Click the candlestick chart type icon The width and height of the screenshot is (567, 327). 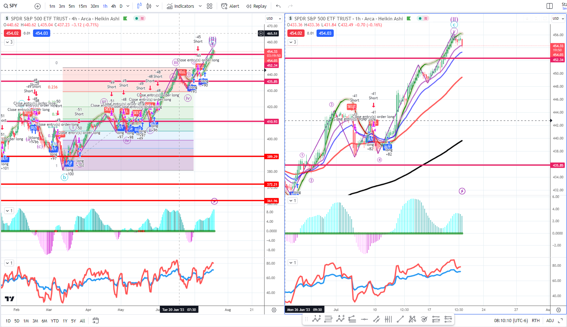pyautogui.click(x=149, y=6)
